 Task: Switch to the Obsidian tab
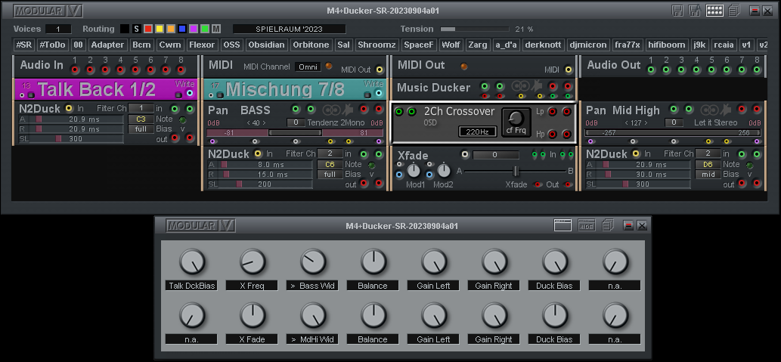tap(266, 45)
